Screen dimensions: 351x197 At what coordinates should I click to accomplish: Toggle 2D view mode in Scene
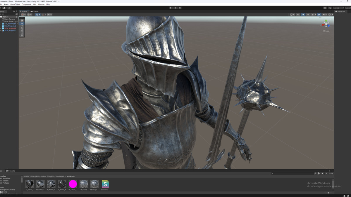pyautogui.click(x=298, y=15)
